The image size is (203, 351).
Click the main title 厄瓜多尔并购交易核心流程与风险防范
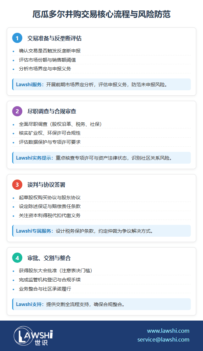pos(101,14)
